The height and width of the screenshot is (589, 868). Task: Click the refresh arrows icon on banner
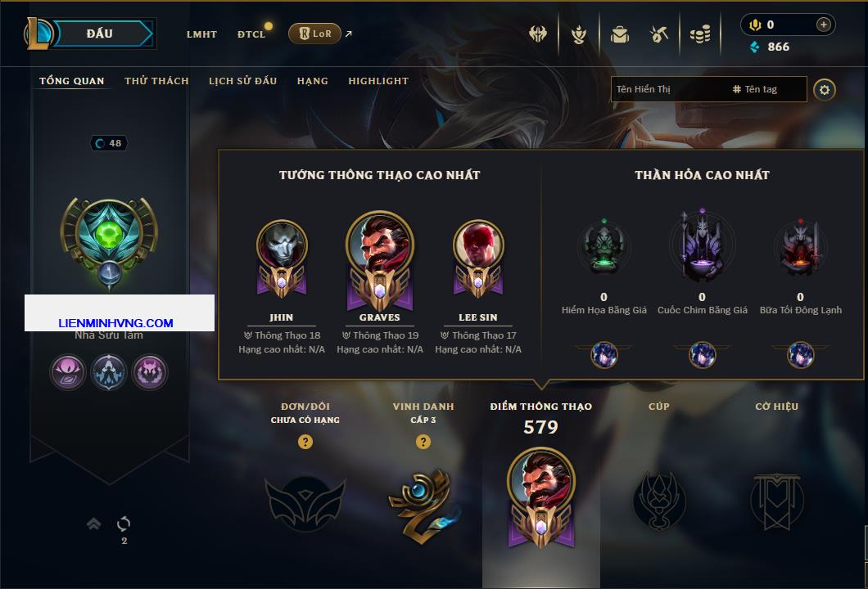[x=124, y=524]
